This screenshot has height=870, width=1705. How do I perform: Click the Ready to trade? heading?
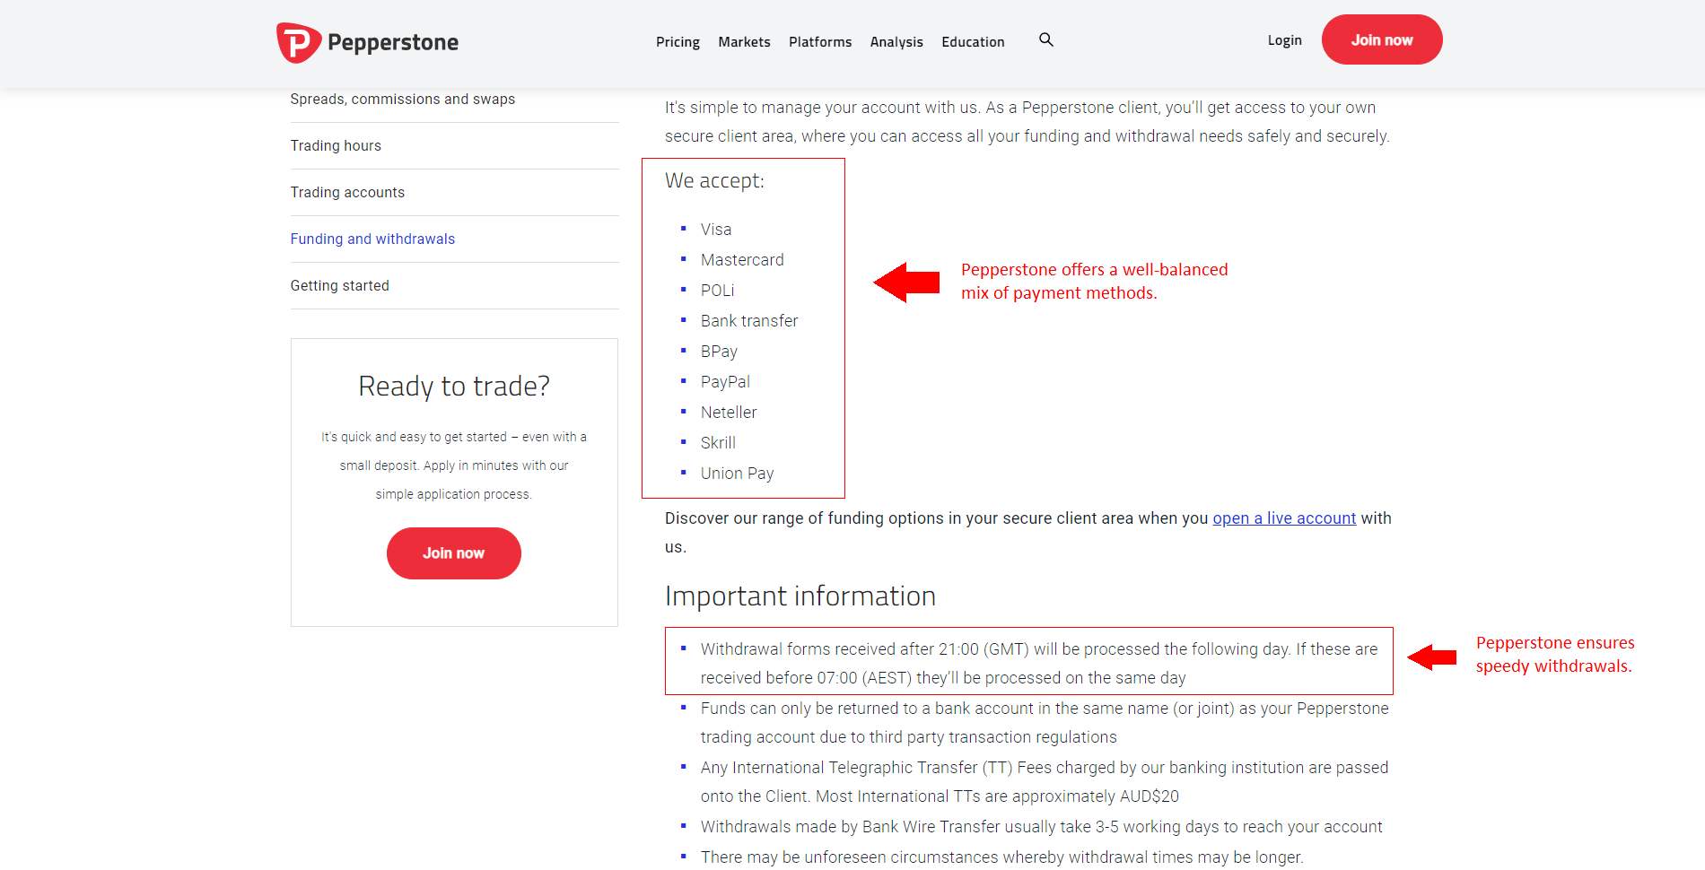coord(453,386)
